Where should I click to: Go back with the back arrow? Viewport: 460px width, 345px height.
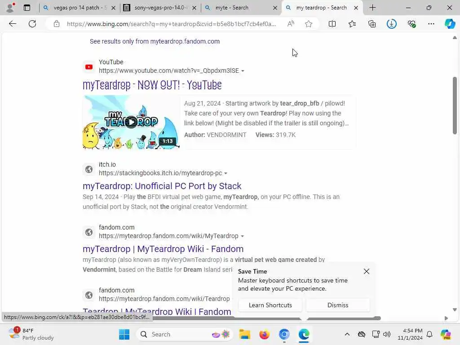tap(13, 24)
